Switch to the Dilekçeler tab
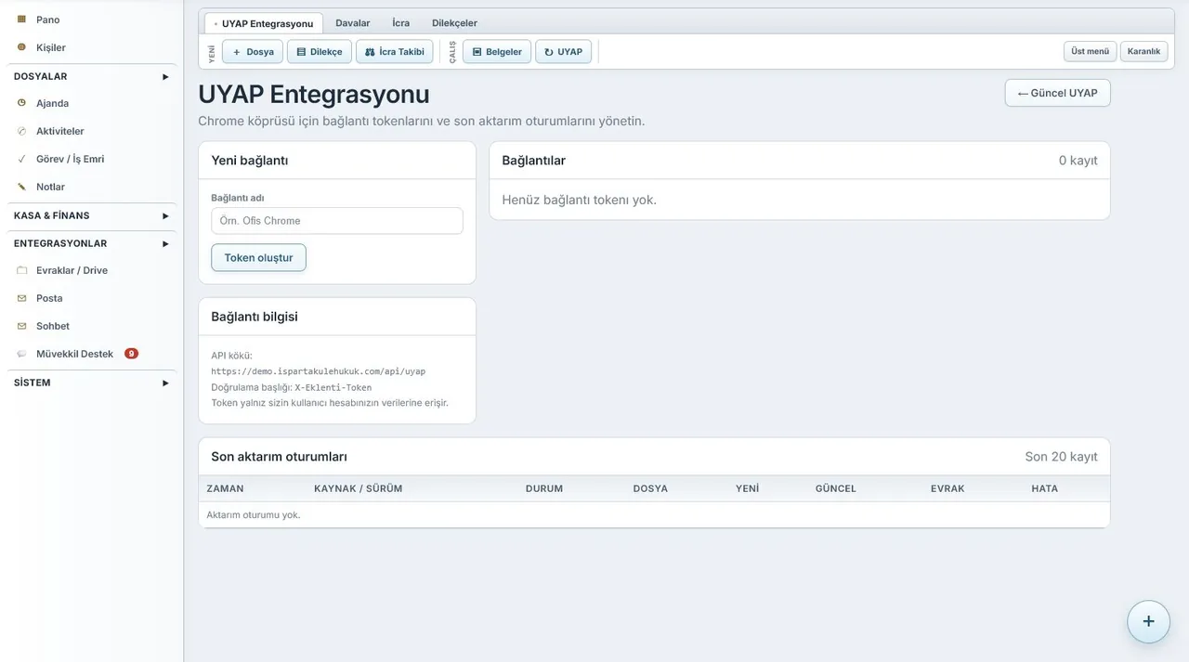This screenshot has height=662, width=1189. tap(454, 23)
